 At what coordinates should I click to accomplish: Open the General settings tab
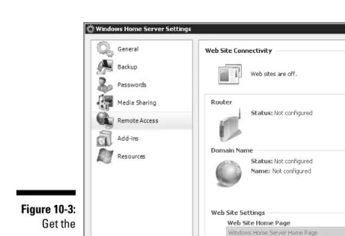[142, 49]
